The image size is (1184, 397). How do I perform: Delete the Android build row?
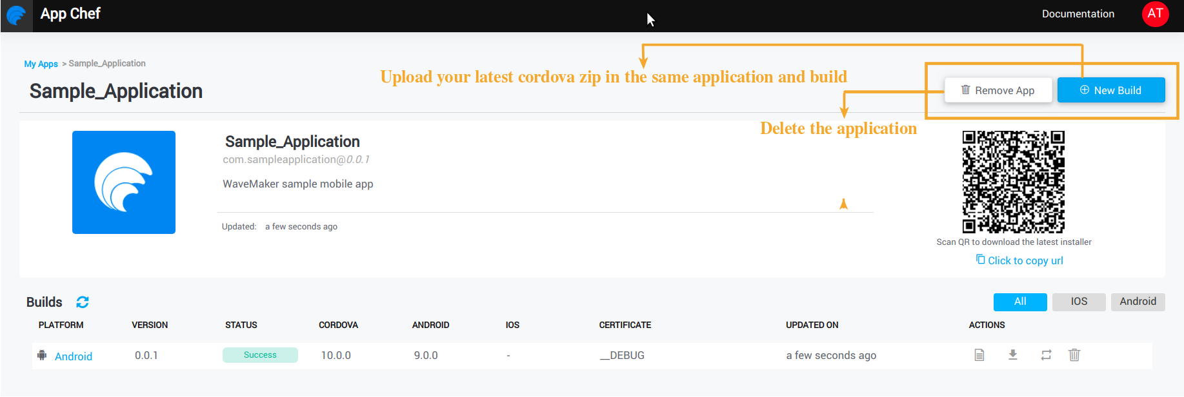(x=1074, y=355)
